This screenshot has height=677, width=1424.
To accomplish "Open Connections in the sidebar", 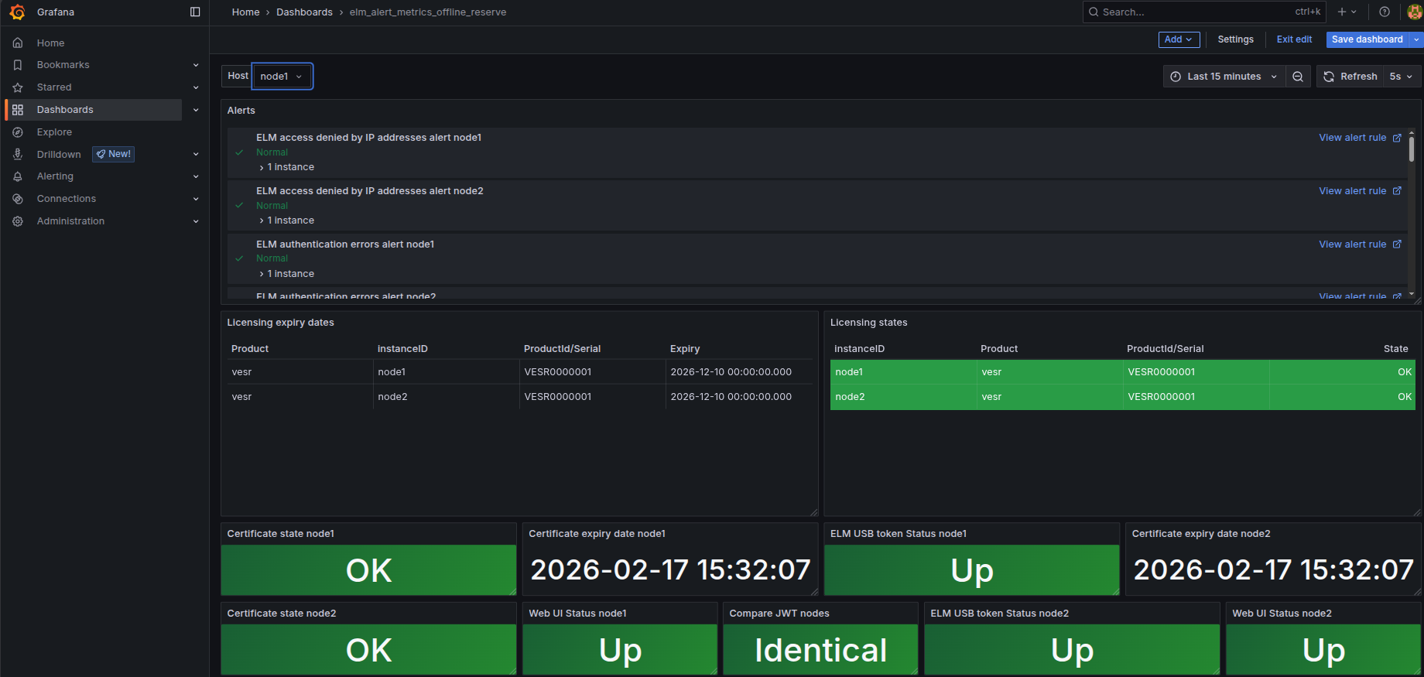I will pos(67,199).
